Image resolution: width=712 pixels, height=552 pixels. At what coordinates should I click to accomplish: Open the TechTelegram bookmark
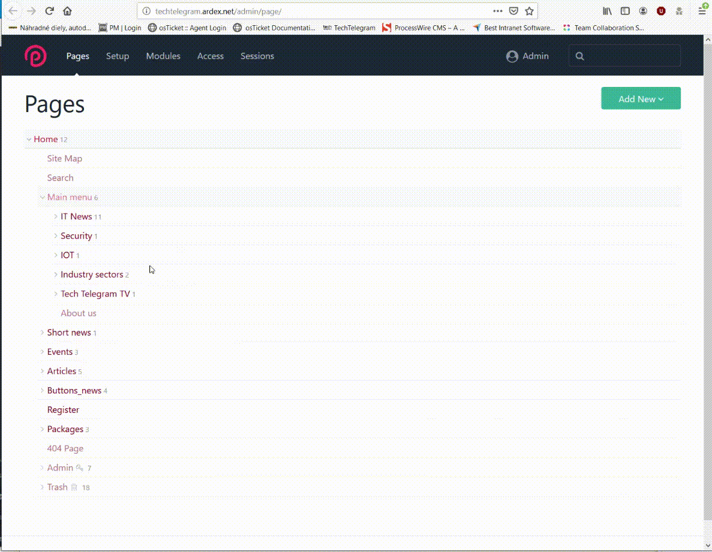pos(349,28)
